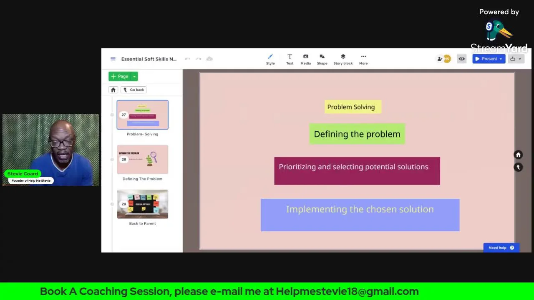The height and width of the screenshot is (300, 534).
Task: Click the step number 28 badge
Action: tap(123, 159)
